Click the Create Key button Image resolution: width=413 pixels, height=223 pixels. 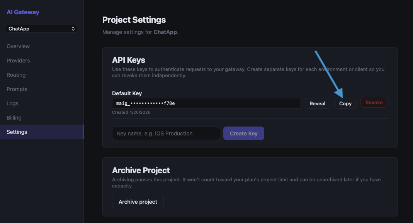pos(244,133)
